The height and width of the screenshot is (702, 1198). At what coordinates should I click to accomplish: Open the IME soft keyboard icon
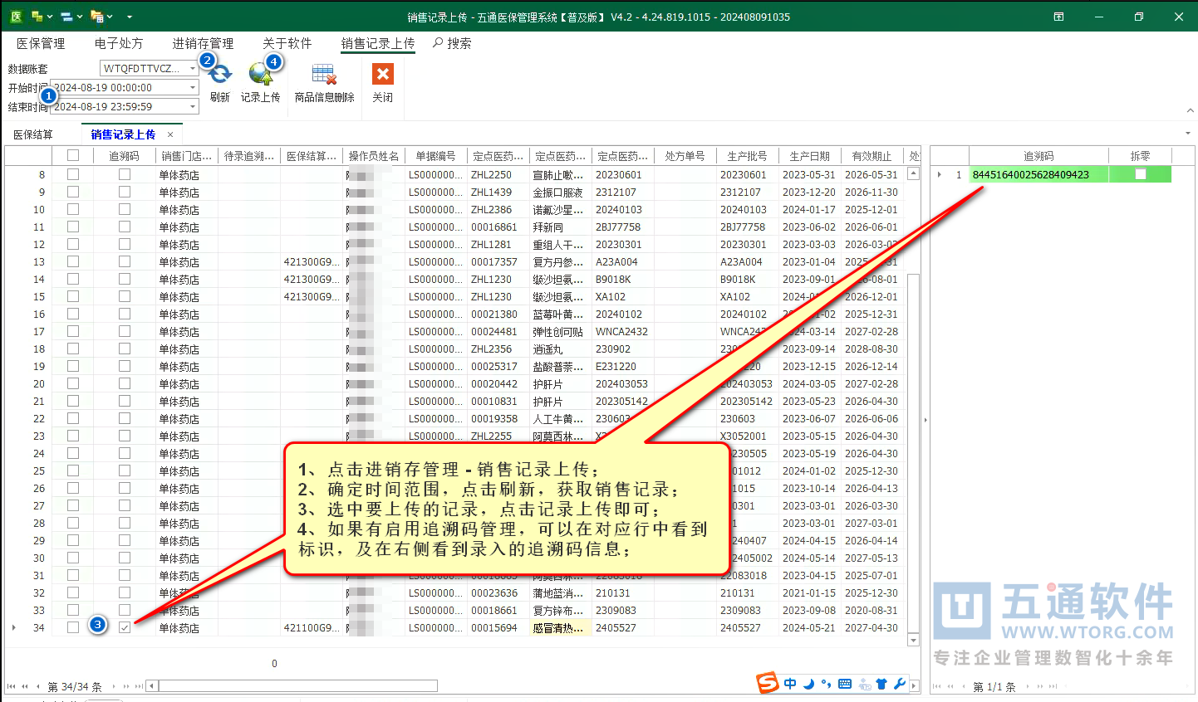coord(845,684)
